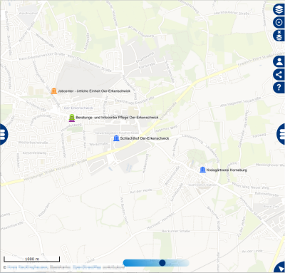Open the map layers panel
Image resolution: width=285 pixels, height=273 pixels.
pos(279,10)
